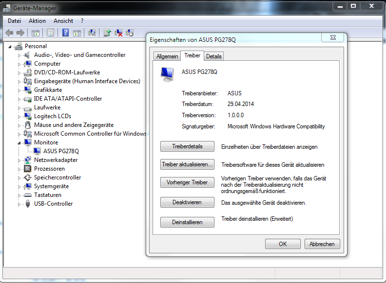Toggle the console tree pane icon
Screen dimensions: 386x283
[35, 33]
